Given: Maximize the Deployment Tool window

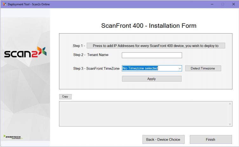Looking at the screenshot, I should pyautogui.click(x=223, y=4).
